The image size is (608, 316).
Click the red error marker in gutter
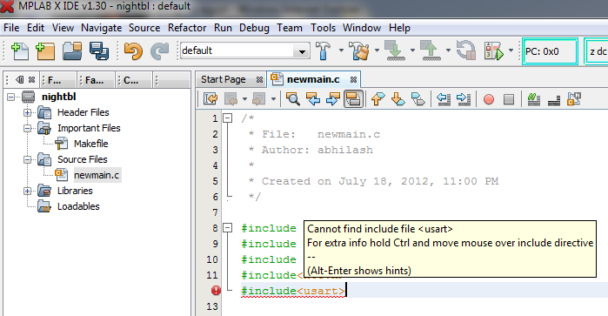click(x=216, y=291)
